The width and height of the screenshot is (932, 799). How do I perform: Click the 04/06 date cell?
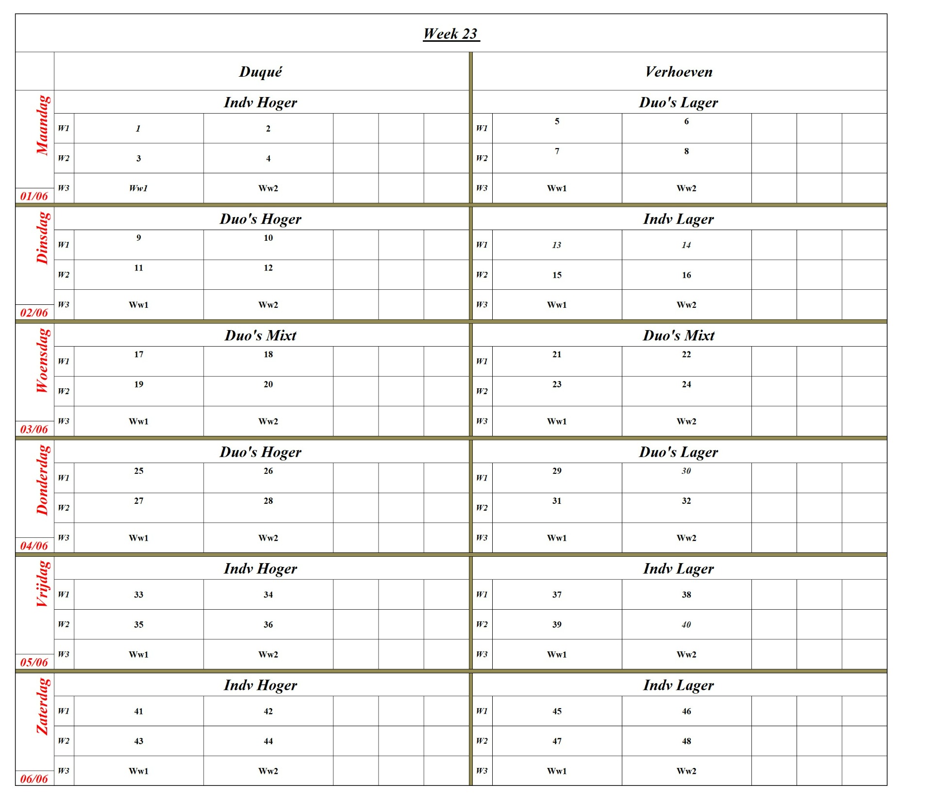click(34, 546)
